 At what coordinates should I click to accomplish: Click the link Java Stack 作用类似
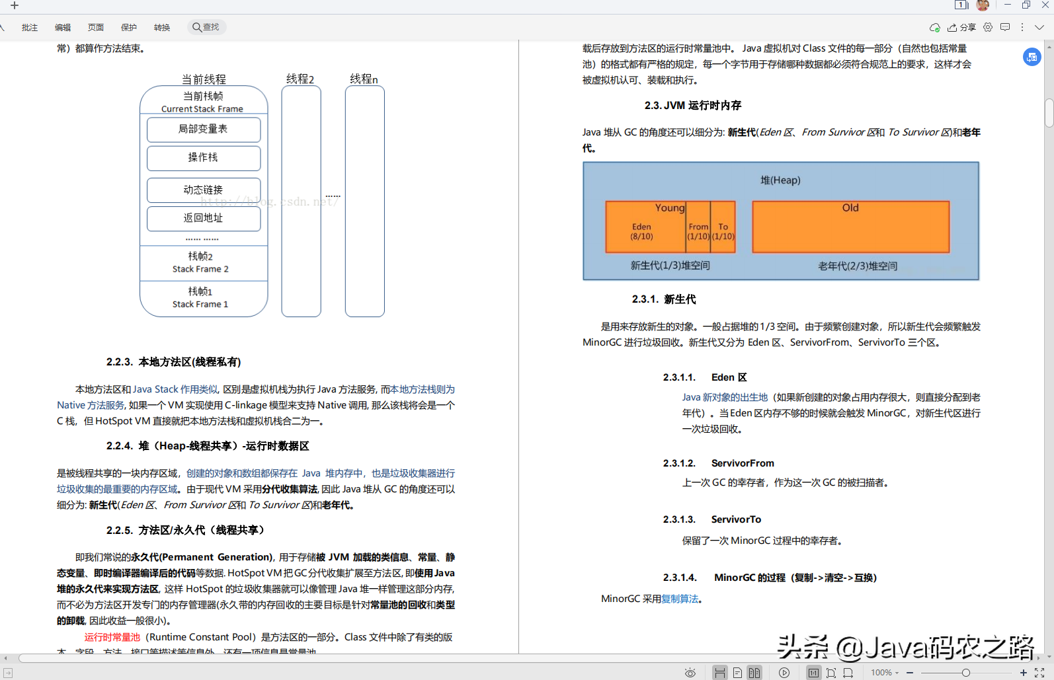pyautogui.click(x=175, y=389)
